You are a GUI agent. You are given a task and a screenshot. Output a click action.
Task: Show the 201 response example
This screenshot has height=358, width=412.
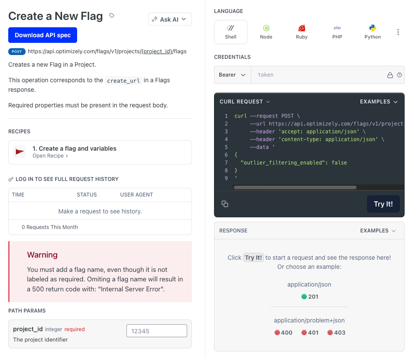(309, 297)
